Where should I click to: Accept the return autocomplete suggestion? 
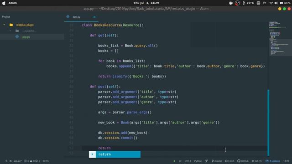click(115, 154)
